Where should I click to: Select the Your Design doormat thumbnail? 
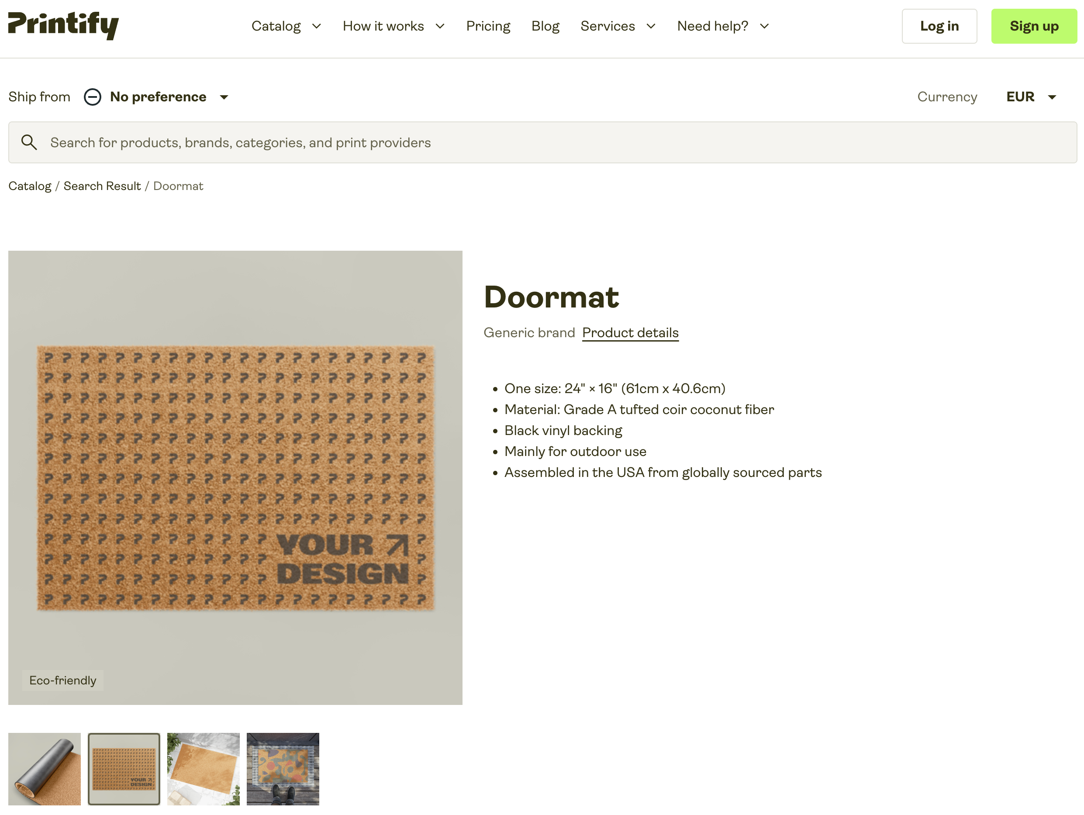tap(124, 768)
